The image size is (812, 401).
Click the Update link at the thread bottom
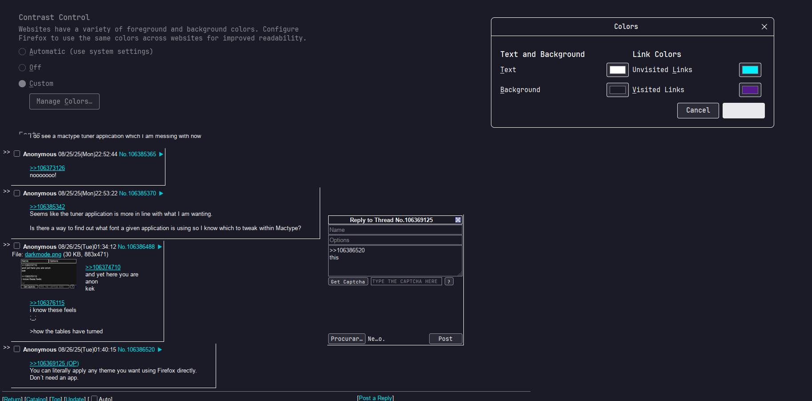point(75,399)
